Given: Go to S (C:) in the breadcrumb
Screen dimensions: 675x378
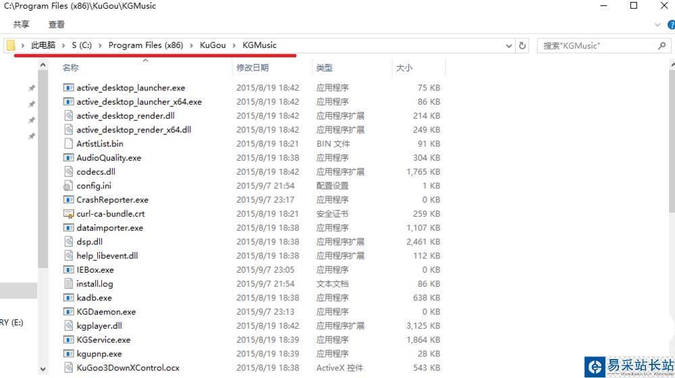Looking at the screenshot, I should [x=82, y=45].
